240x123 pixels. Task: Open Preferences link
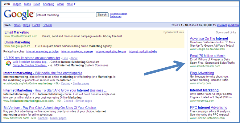click(x=116, y=16)
